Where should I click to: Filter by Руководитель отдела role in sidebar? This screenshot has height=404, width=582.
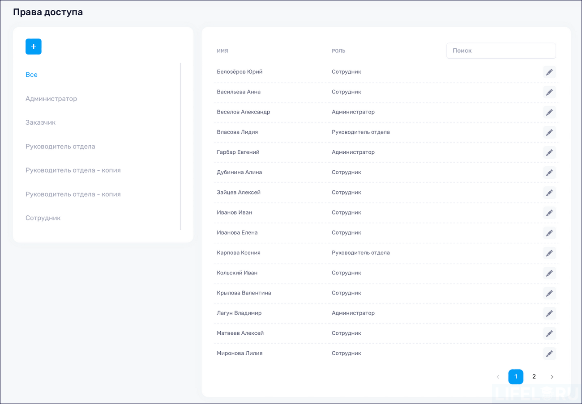coord(60,146)
